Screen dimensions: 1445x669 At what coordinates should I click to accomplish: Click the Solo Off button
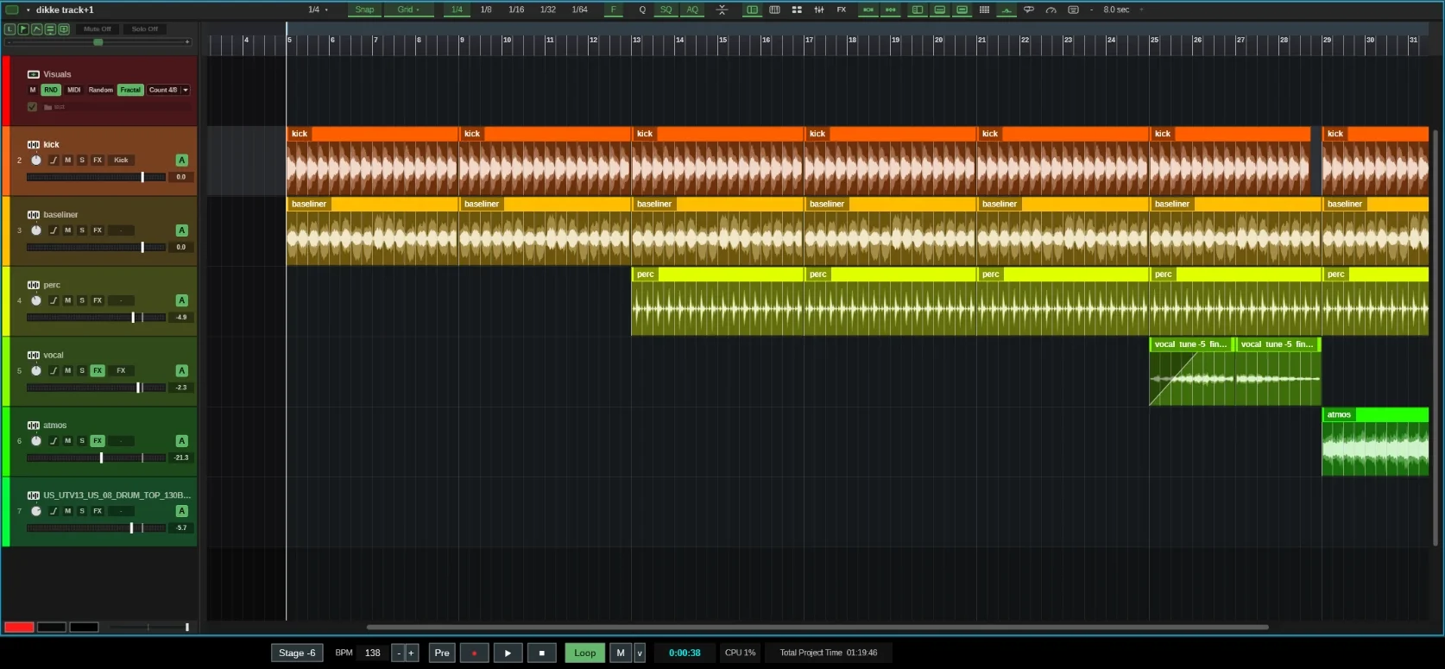click(x=145, y=29)
